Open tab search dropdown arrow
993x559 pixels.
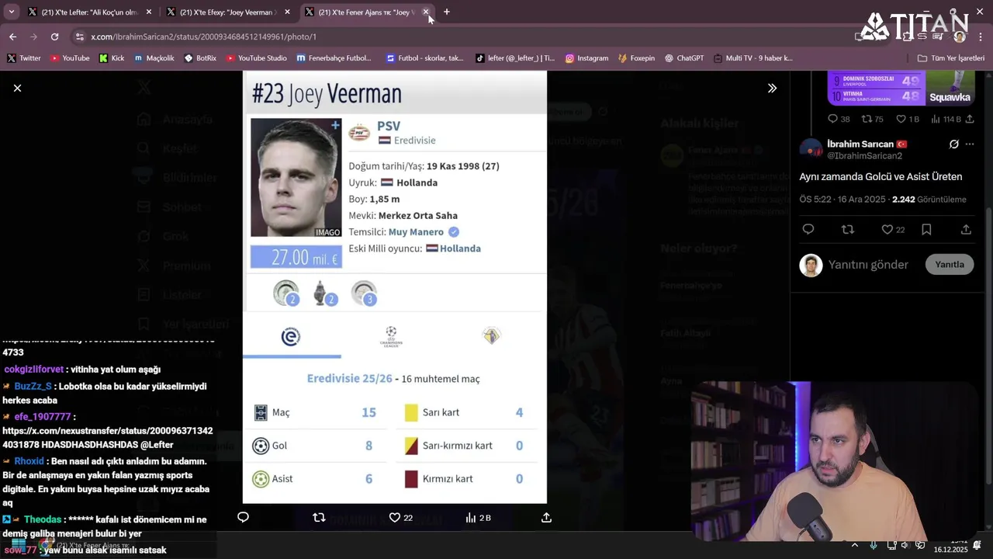point(11,12)
